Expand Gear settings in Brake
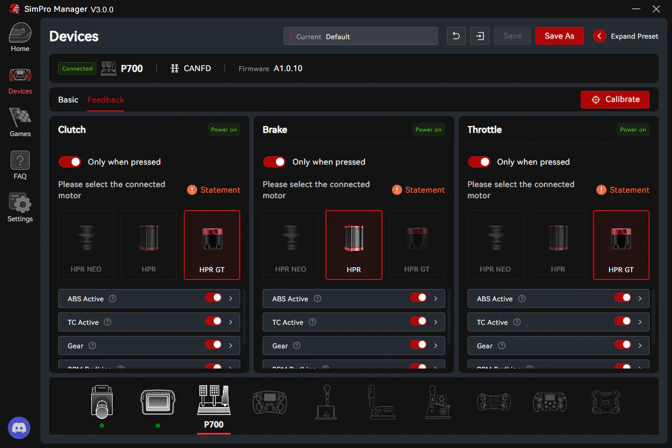The width and height of the screenshot is (672, 448). click(436, 346)
